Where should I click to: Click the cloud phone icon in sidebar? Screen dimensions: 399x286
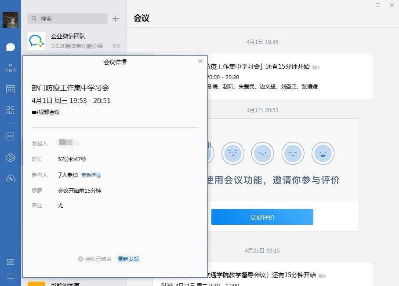[11, 178]
